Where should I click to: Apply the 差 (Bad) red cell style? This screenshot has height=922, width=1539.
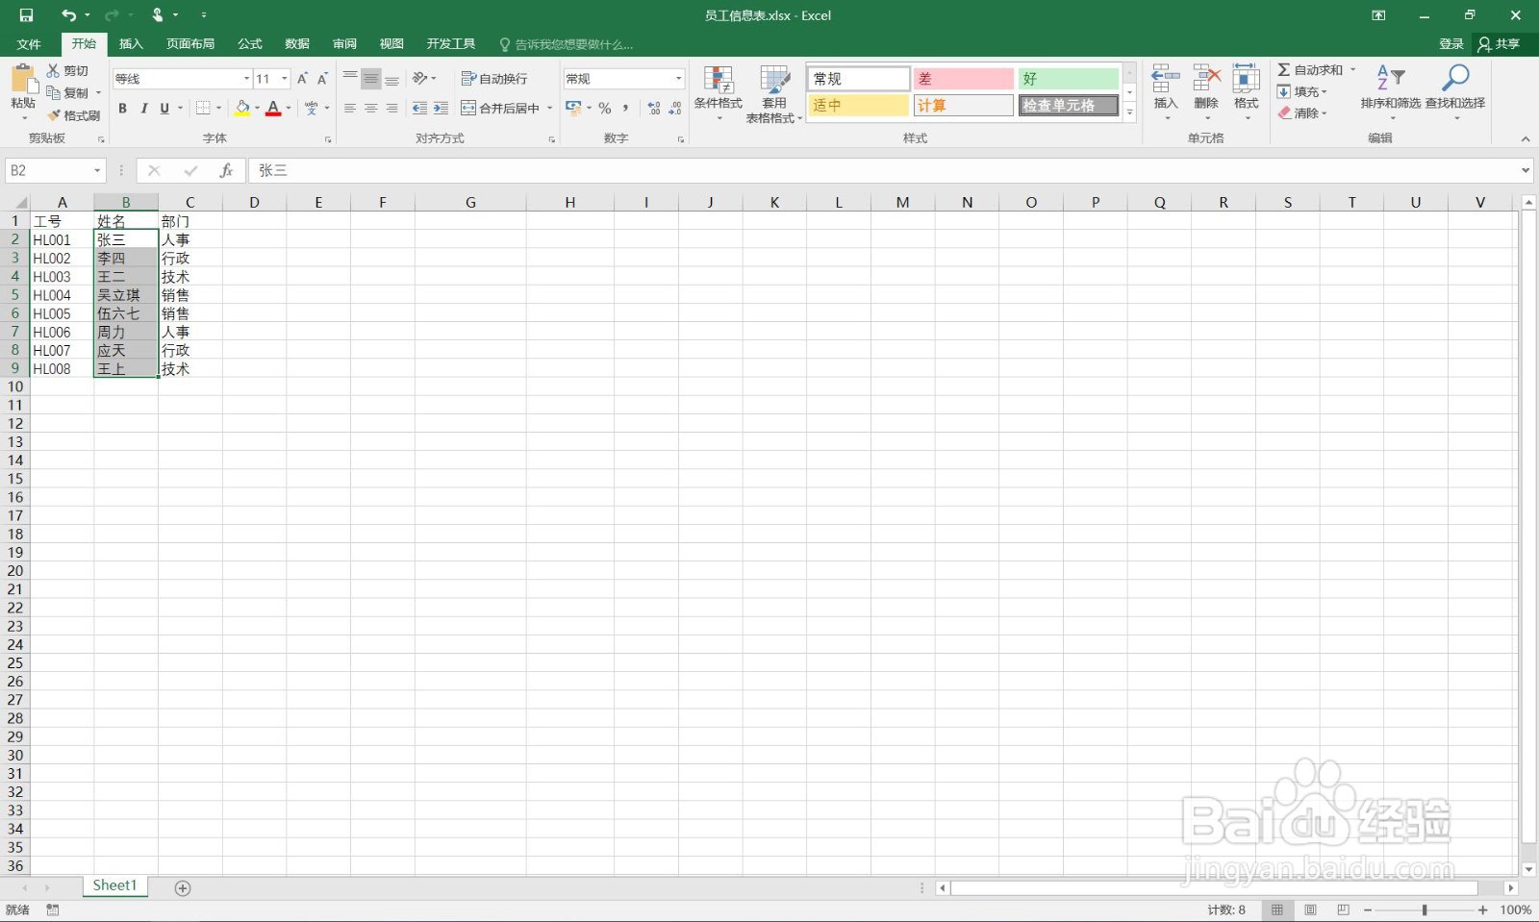[x=964, y=79]
